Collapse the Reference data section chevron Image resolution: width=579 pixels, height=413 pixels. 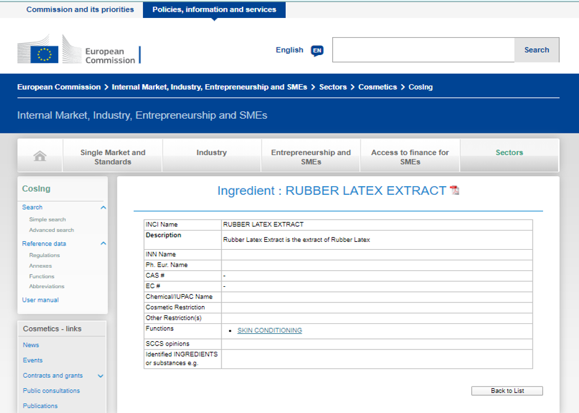[x=103, y=244]
